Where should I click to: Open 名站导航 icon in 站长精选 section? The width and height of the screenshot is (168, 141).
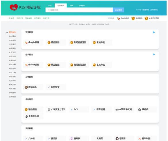[94, 65]
